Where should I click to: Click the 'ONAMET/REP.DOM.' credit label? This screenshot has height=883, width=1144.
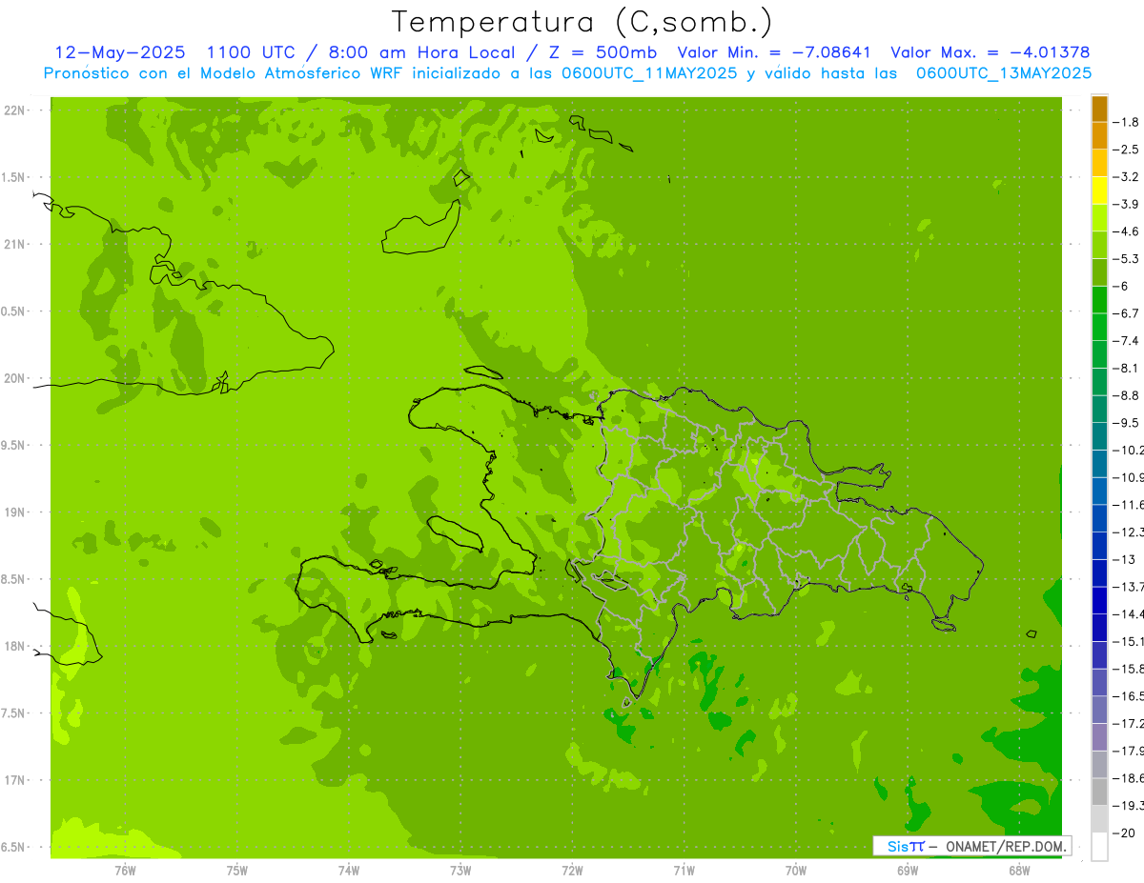click(1006, 846)
